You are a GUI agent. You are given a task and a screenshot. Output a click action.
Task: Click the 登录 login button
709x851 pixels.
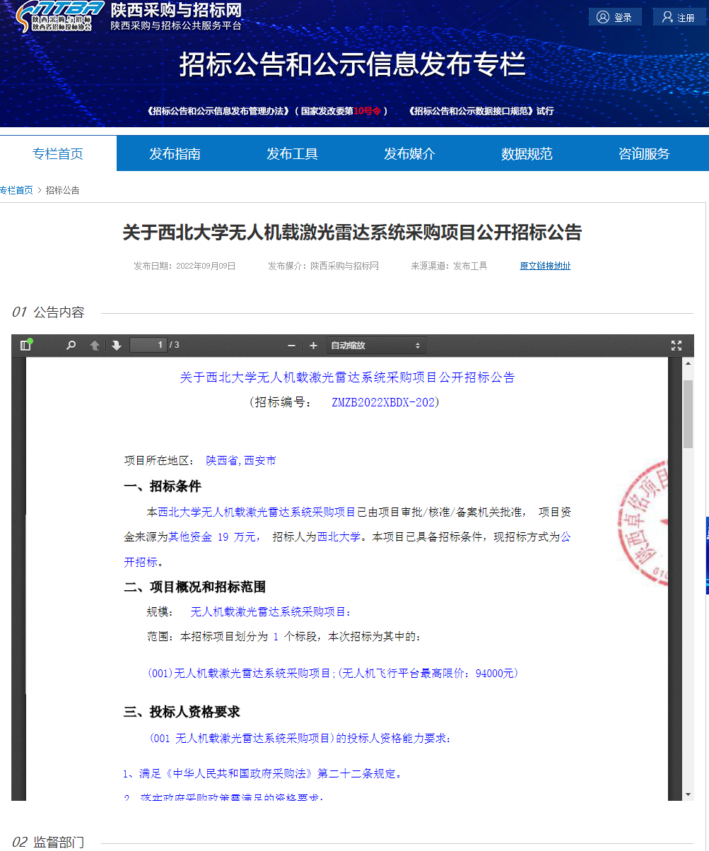pyautogui.click(x=615, y=18)
